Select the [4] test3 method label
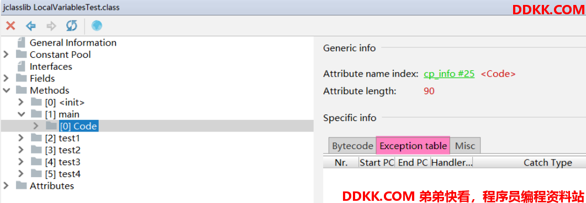Image resolution: width=586 pixels, height=203 pixels. pyautogui.click(x=63, y=162)
